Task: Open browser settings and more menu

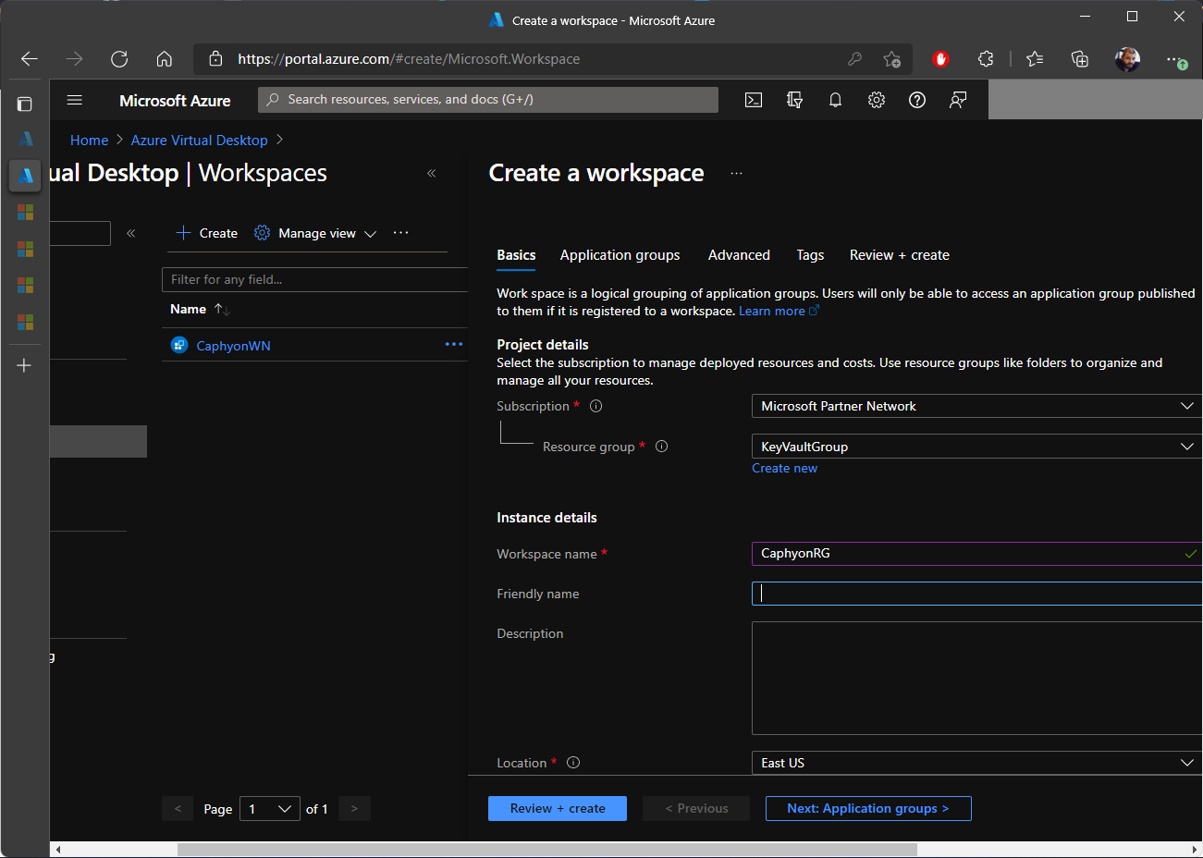Action: pos(1174,59)
